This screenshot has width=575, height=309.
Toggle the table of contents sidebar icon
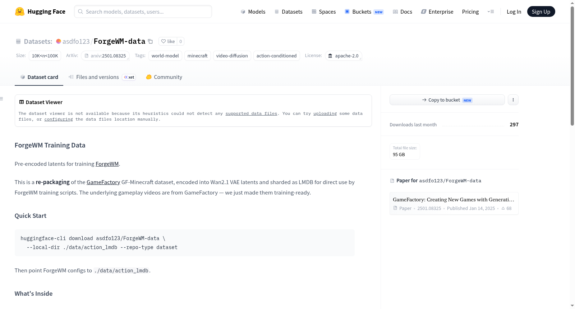1,99
